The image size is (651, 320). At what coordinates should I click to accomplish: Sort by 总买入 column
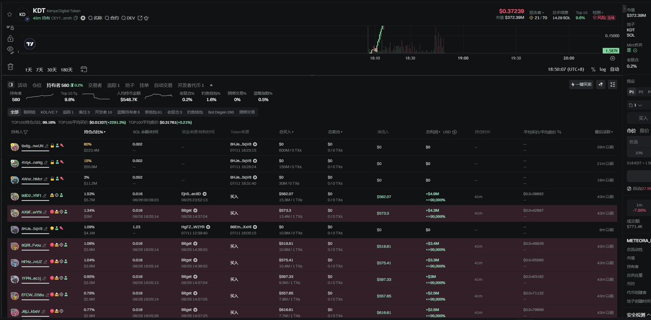[287, 132]
